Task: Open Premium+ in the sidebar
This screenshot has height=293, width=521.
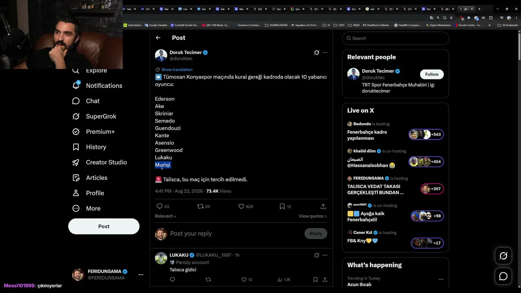Action: click(93, 132)
